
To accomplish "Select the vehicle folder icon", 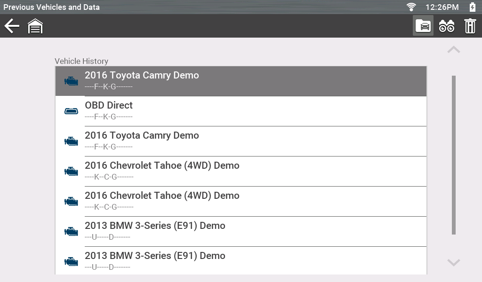I will pos(423,26).
